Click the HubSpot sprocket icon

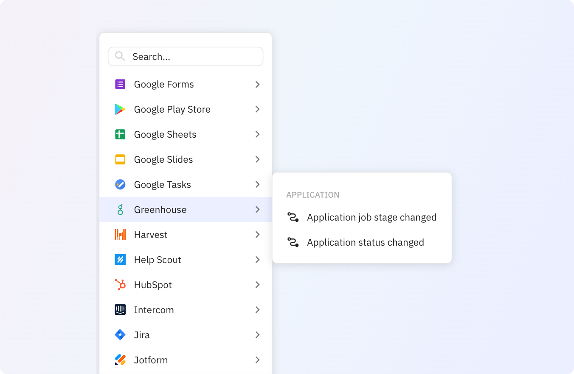[120, 285]
